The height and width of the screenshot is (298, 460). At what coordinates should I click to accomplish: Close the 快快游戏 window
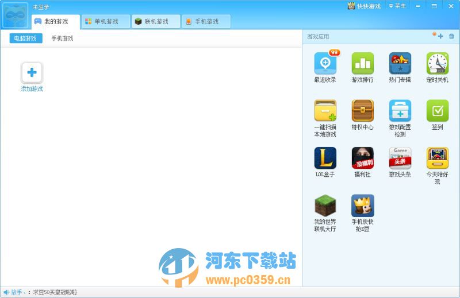(451, 6)
